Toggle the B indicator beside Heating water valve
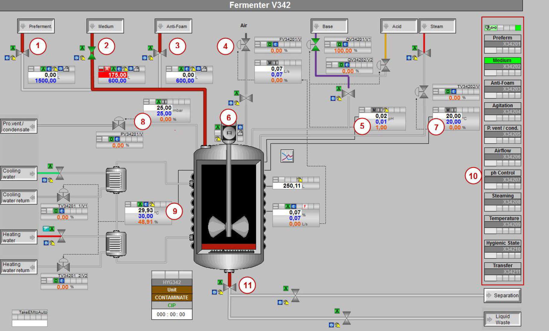This screenshot has height=331, width=549. click(46, 243)
